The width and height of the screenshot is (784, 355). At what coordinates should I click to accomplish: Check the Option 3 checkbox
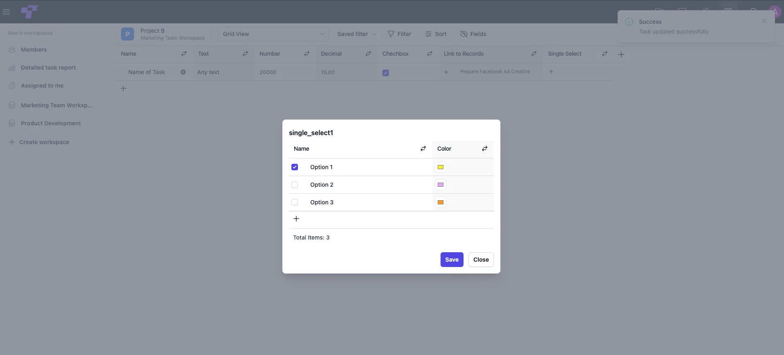[295, 202]
